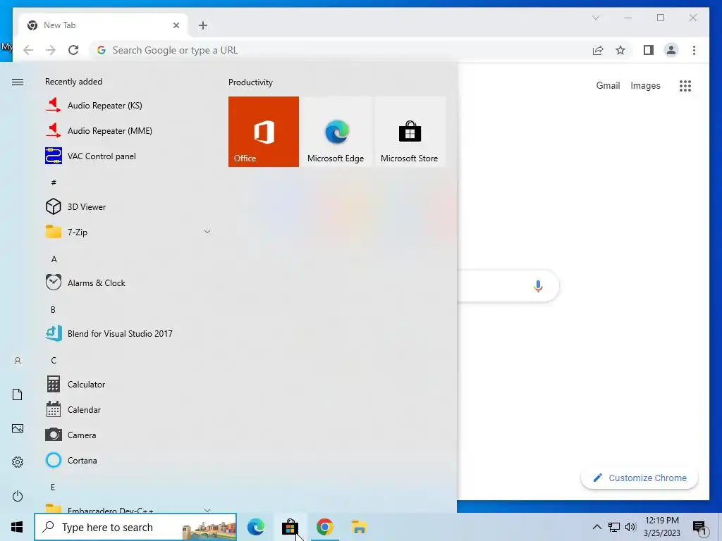Jump to apps under letter A
The width and height of the screenshot is (722, 541).
tap(54, 259)
